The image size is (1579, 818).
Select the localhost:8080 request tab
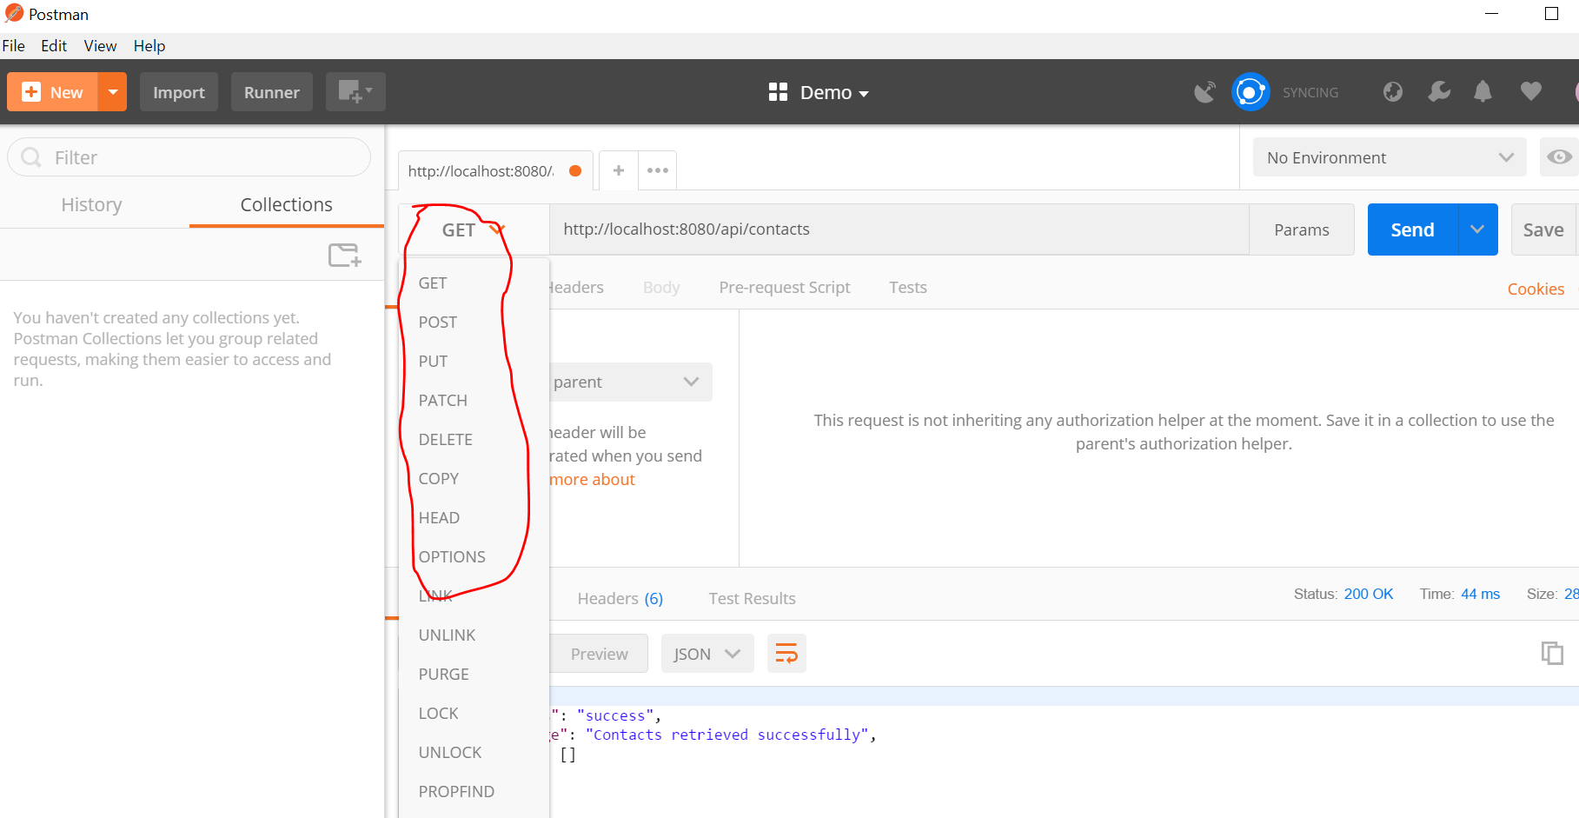pyautogui.click(x=495, y=170)
